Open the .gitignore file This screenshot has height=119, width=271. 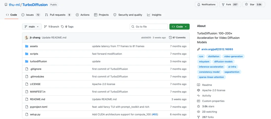[x=36, y=69]
